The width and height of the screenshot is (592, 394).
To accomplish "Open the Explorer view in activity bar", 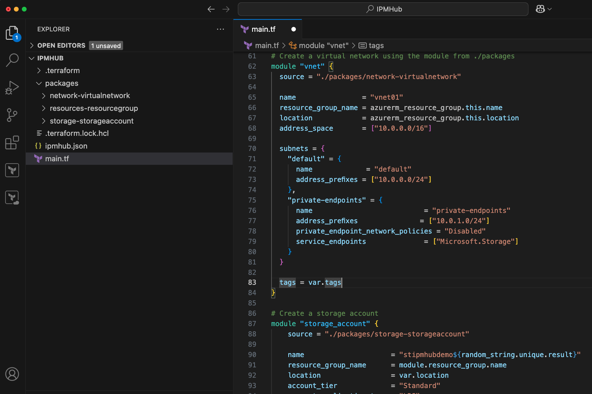I will click(12, 33).
